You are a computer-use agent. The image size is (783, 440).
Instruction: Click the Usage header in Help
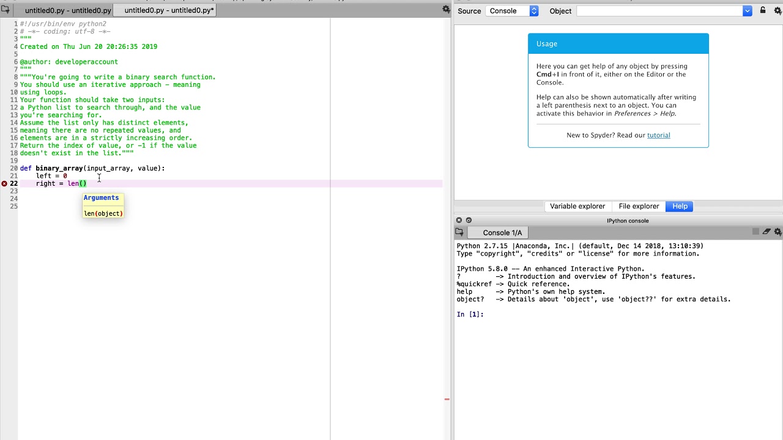click(618, 43)
